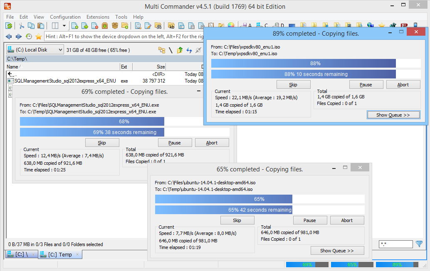430x271 pixels.
Task: Open the selection dropdown arrow in toolbar
Action: point(64,26)
